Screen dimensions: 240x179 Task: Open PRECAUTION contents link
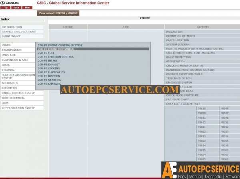pos(202,32)
